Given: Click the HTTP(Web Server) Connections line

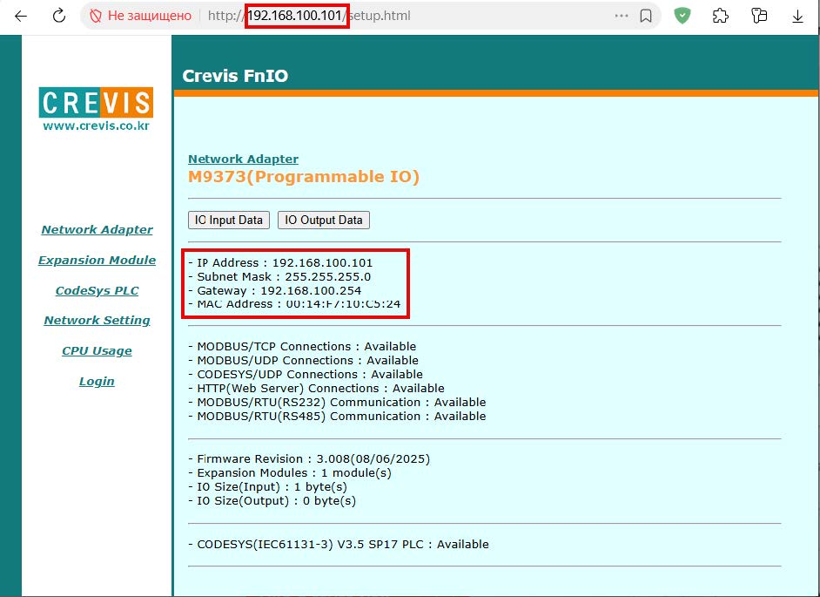Looking at the screenshot, I should [317, 389].
